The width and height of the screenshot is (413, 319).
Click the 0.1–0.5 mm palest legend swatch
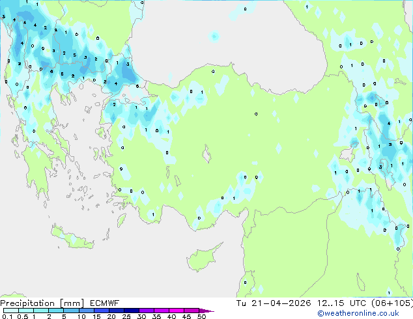[11, 311]
